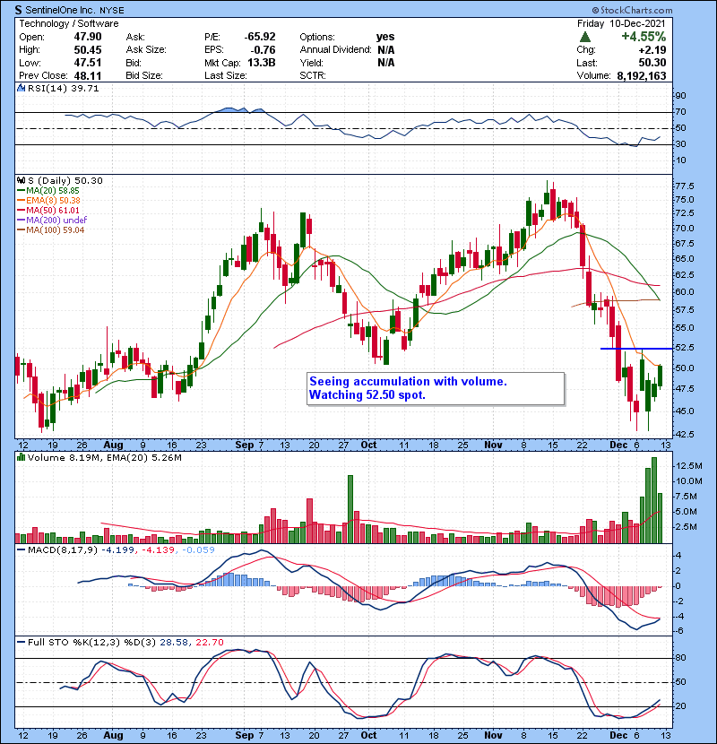Click 'Dec' on the bottom date axis

(618, 735)
